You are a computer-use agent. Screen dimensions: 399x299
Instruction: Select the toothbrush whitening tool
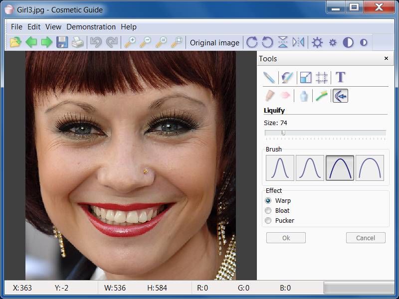click(322, 96)
